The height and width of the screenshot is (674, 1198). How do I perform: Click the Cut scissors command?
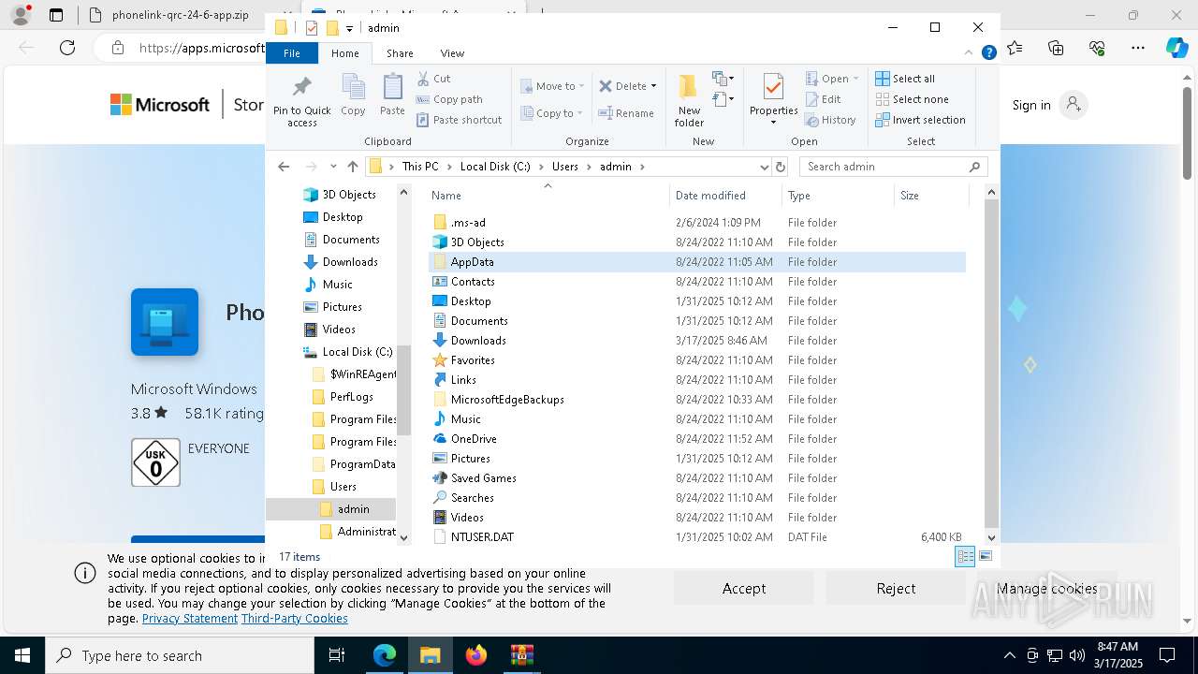tap(433, 79)
